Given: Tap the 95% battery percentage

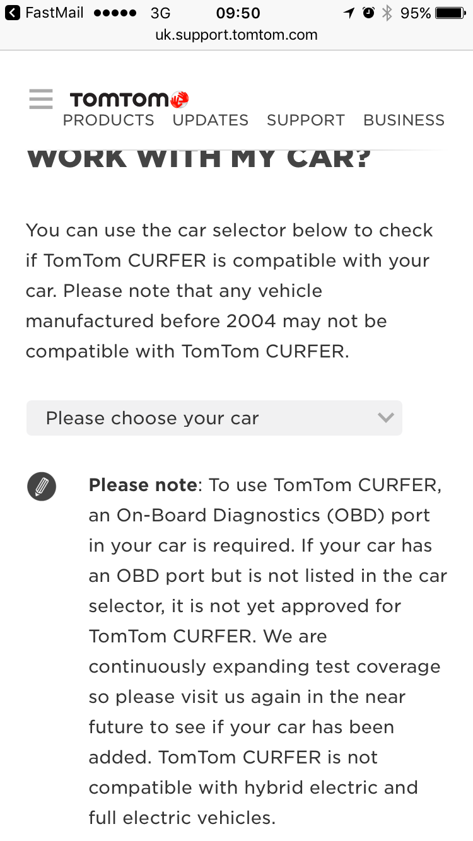Looking at the screenshot, I should (x=416, y=13).
